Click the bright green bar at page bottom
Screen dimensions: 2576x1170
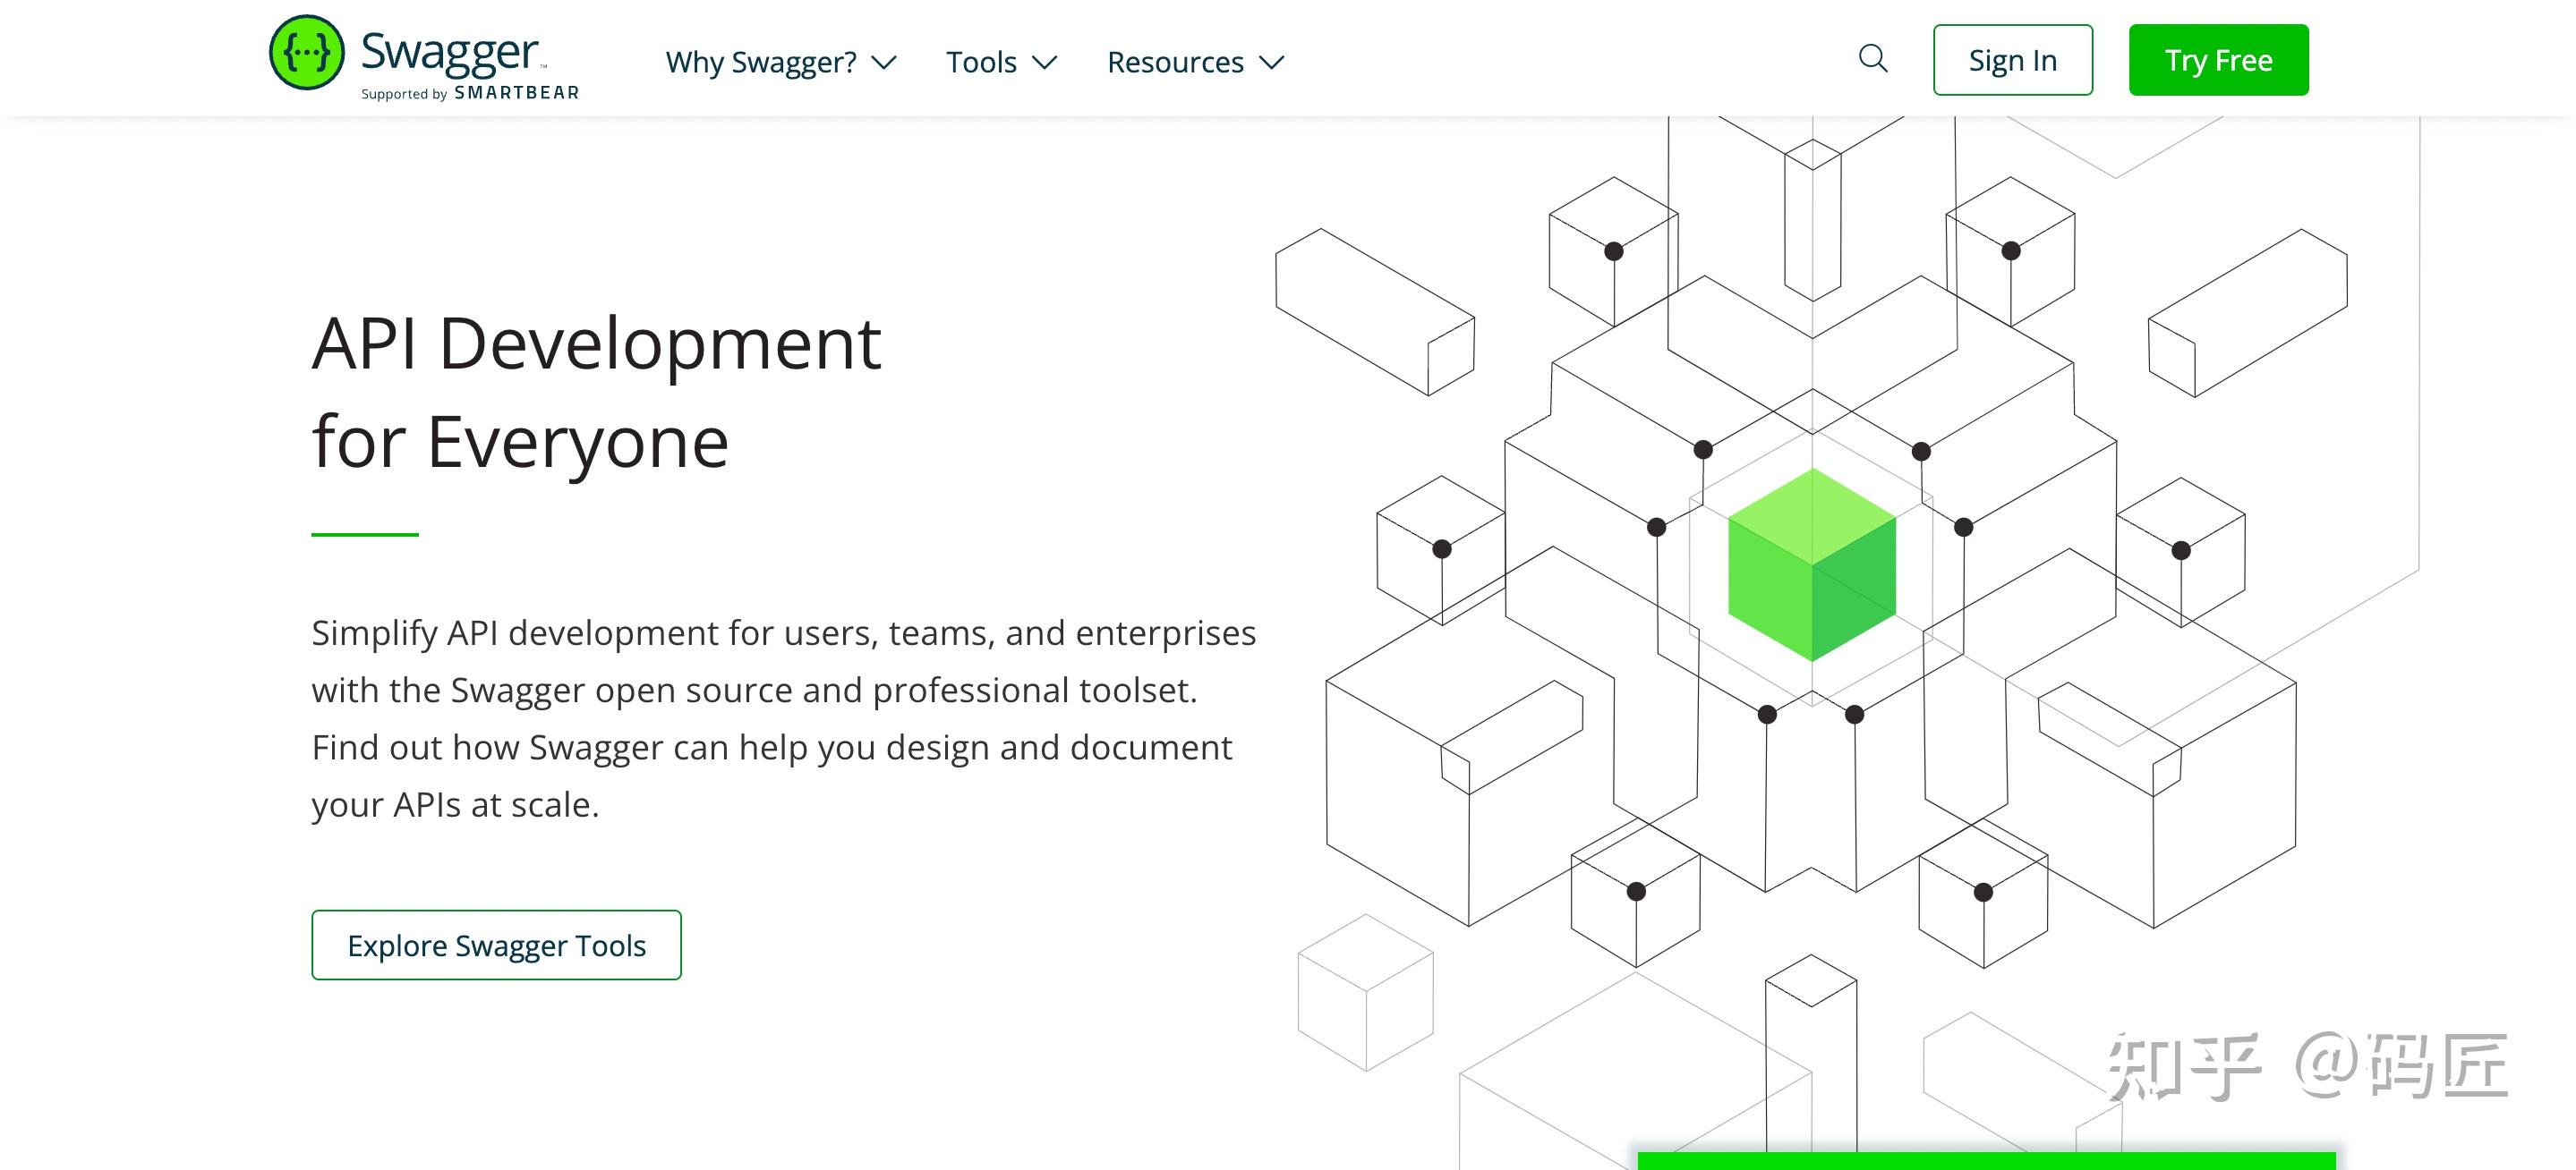(x=1985, y=1160)
